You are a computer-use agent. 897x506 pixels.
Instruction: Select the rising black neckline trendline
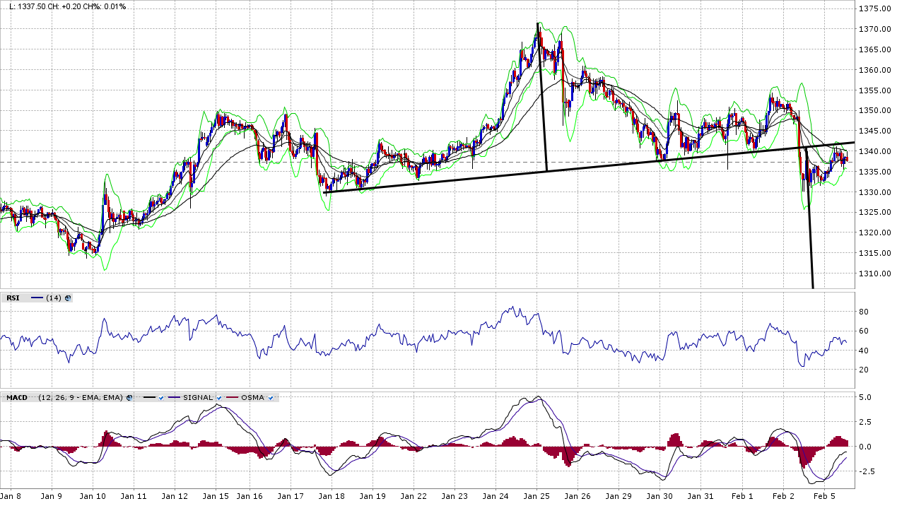point(495,175)
